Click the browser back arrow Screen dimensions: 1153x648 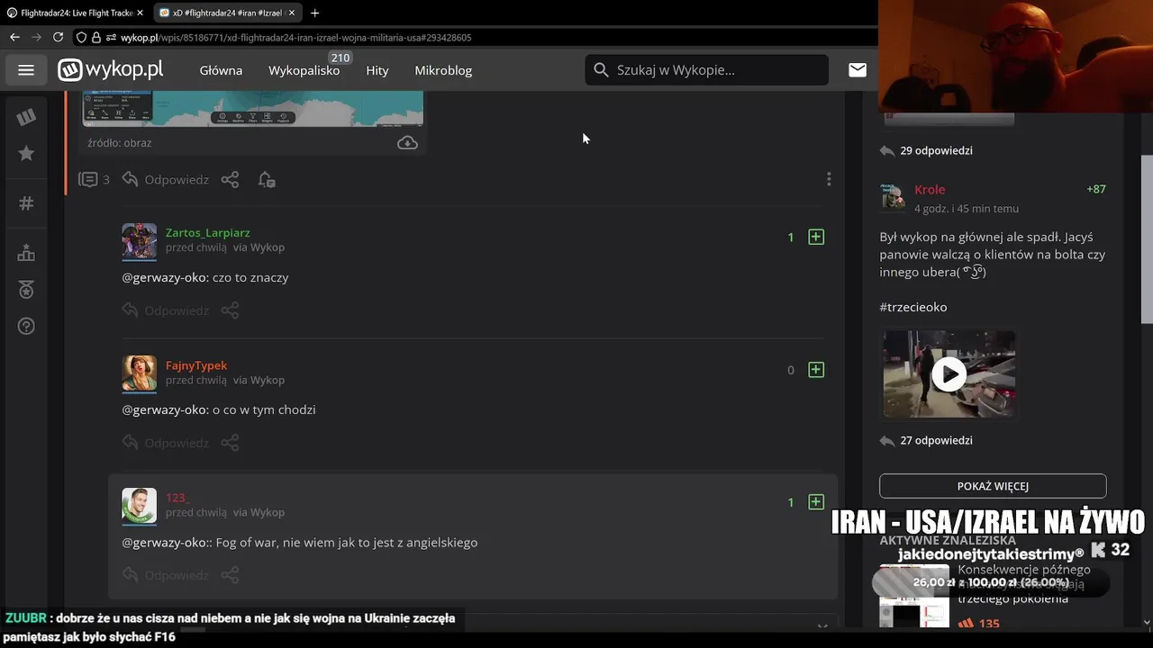[x=14, y=37]
